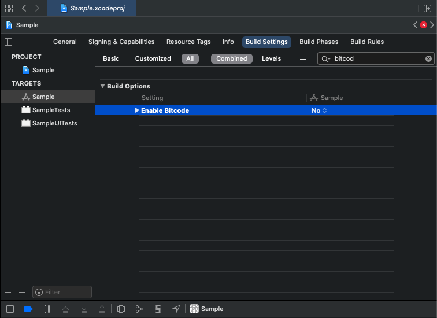
Task: Open Debug View Hierarchy
Action: click(x=121, y=309)
